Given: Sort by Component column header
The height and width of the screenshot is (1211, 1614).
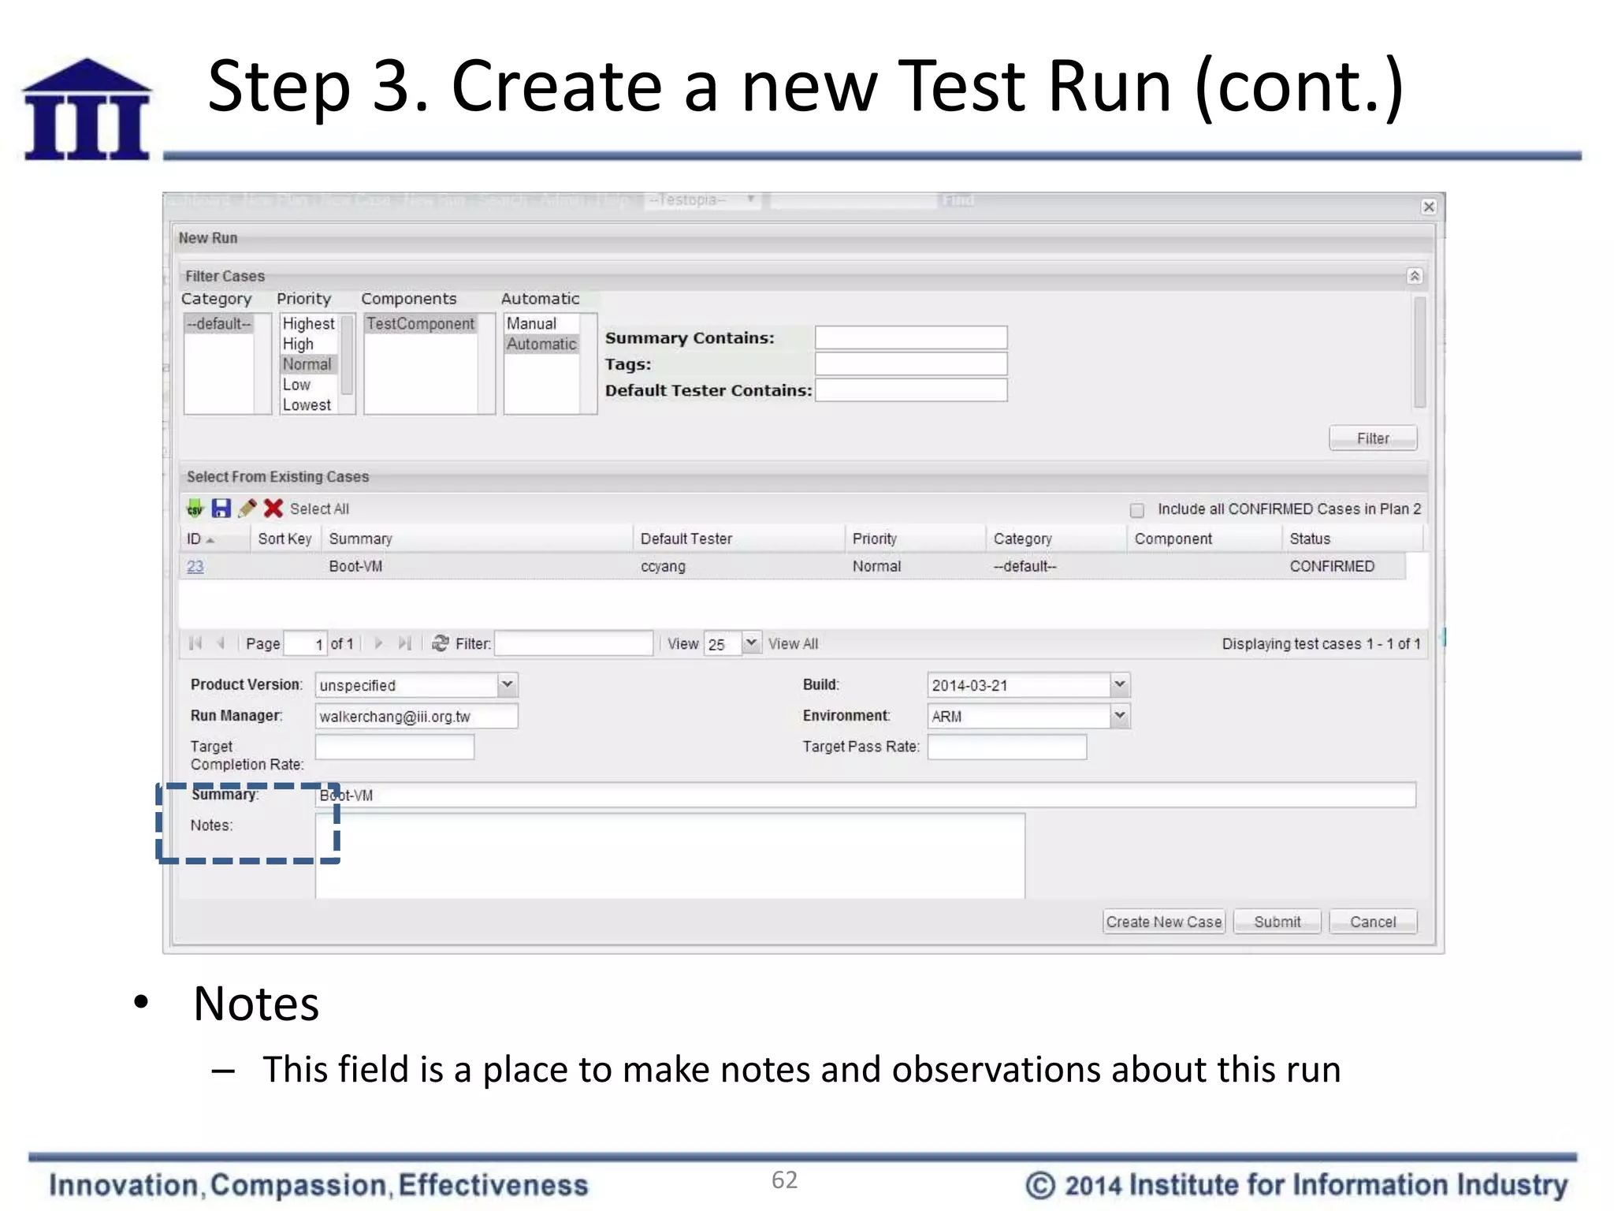Looking at the screenshot, I should pyautogui.click(x=1204, y=538).
